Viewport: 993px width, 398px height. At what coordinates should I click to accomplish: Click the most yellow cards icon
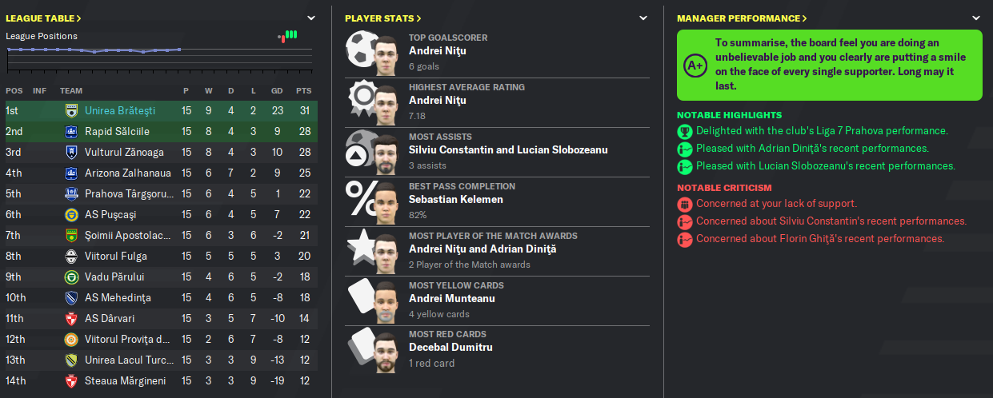(362, 300)
